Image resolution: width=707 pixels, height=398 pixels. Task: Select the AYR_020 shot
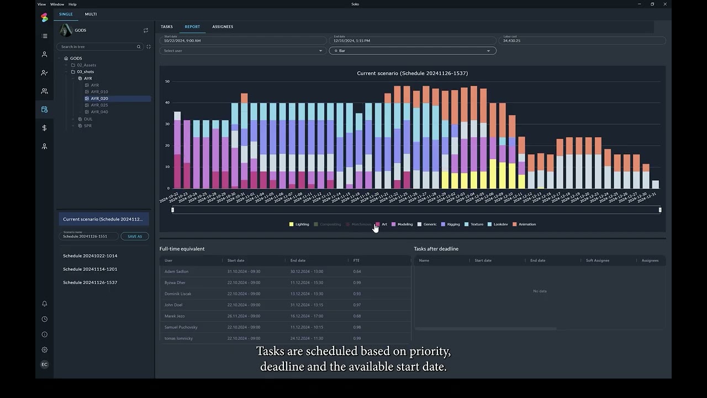[99, 98]
